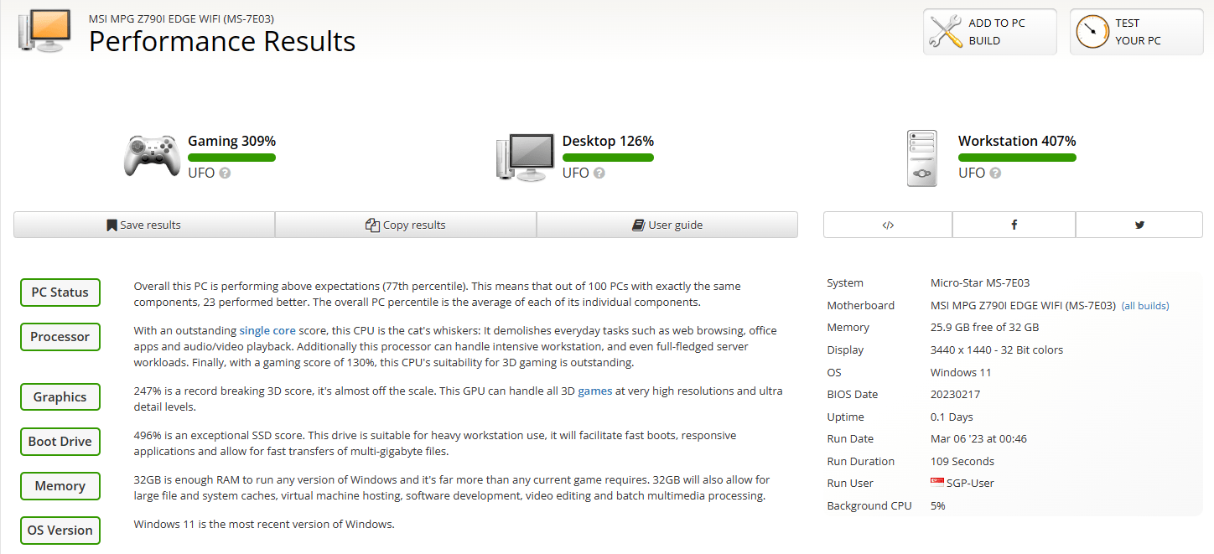Click Save results
The width and height of the screenshot is (1214, 554).
[144, 225]
